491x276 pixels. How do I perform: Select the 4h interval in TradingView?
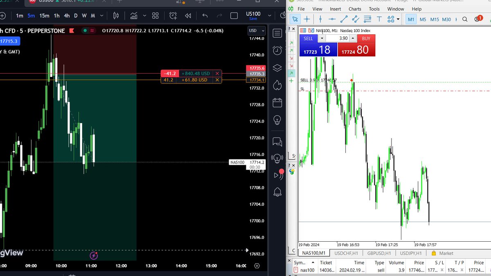pyautogui.click(x=67, y=16)
